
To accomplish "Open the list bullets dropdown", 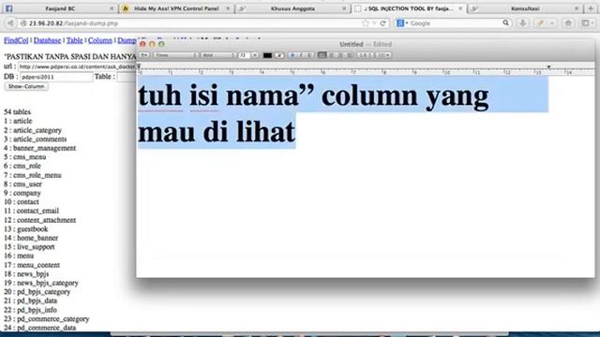I will (383, 55).
